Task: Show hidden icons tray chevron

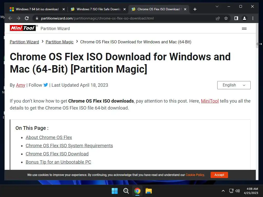Action: tap(223, 191)
